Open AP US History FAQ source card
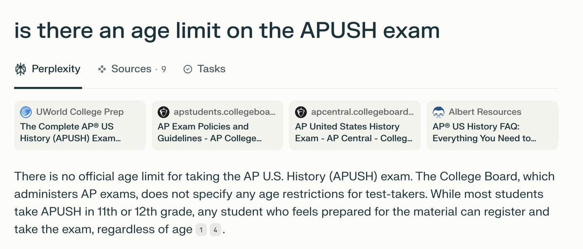Image resolution: width=583 pixels, height=249 pixels. click(x=492, y=125)
